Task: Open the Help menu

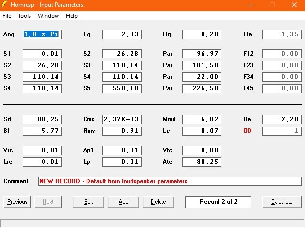Action: tap(72, 16)
